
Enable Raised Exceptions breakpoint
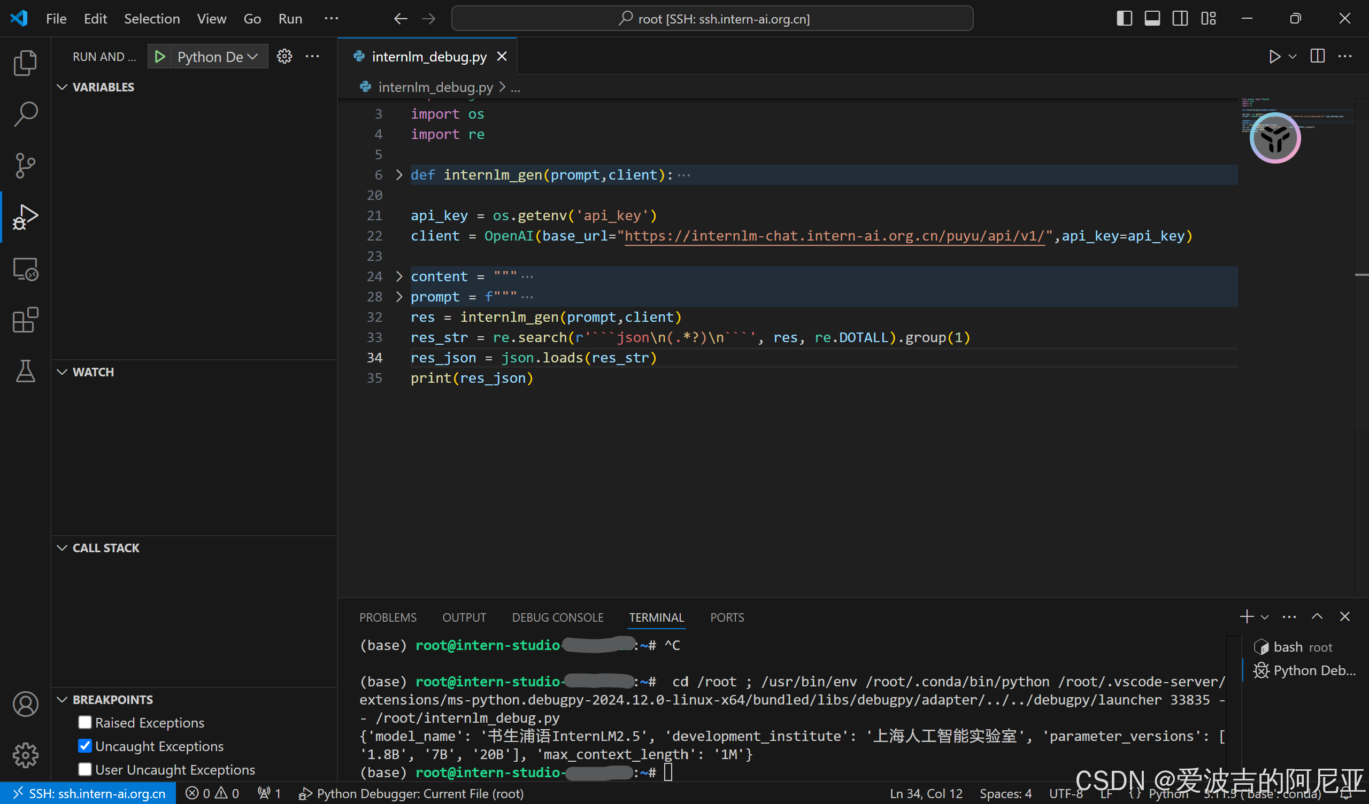[x=84, y=722]
